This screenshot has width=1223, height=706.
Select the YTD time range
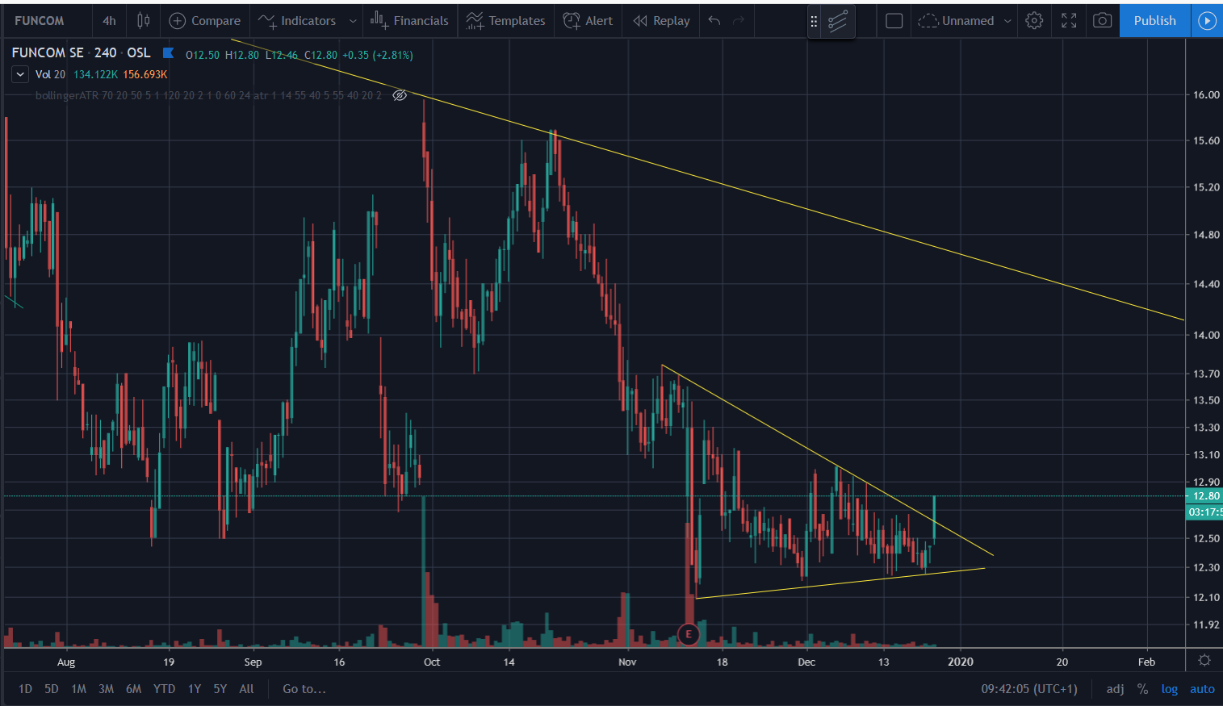click(x=164, y=688)
